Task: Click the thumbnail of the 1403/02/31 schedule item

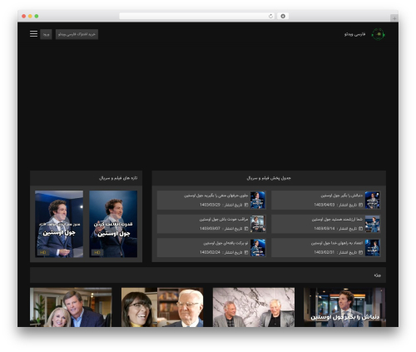Action: pos(372,247)
